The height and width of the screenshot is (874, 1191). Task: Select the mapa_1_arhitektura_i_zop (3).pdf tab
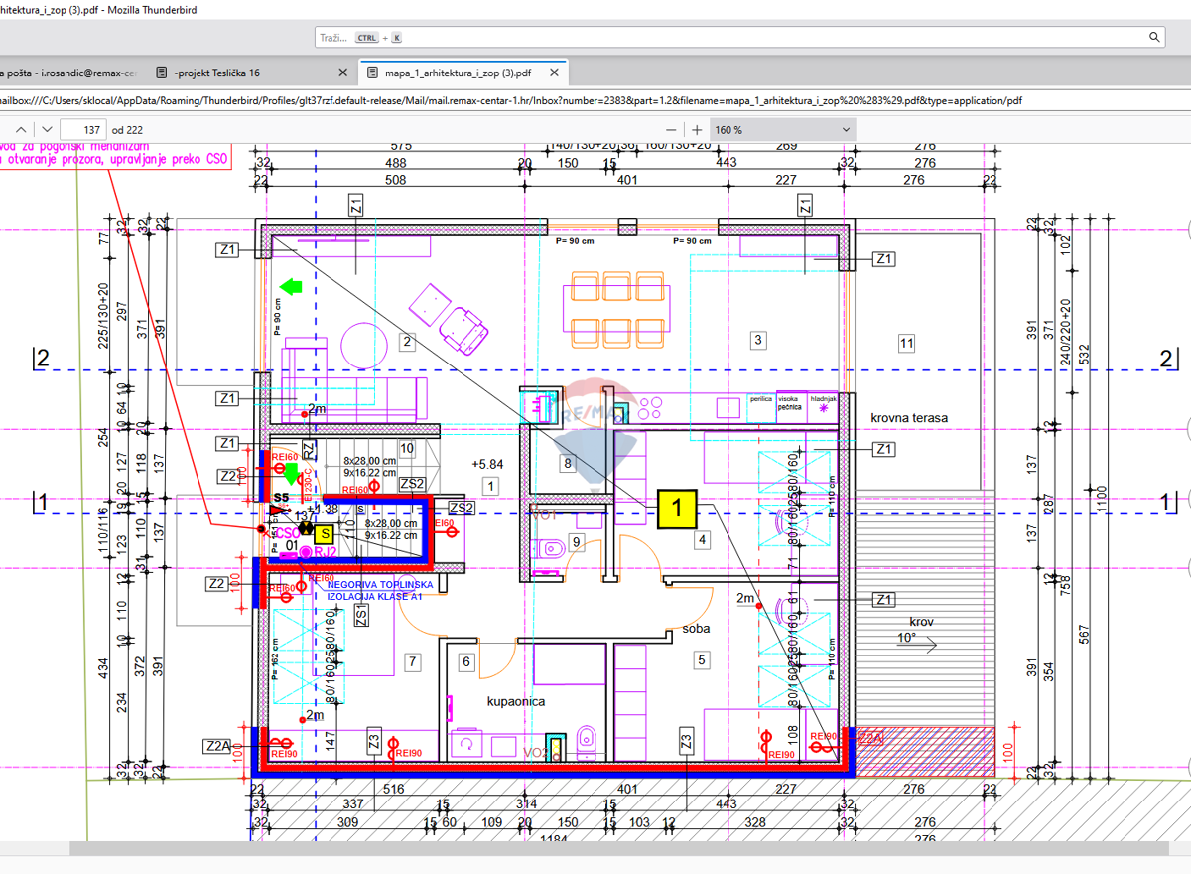point(462,73)
